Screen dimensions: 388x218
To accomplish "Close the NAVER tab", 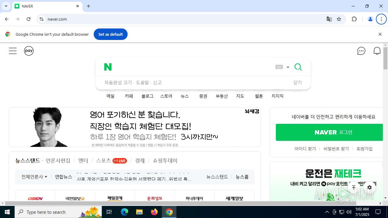I will (x=78, y=6).
